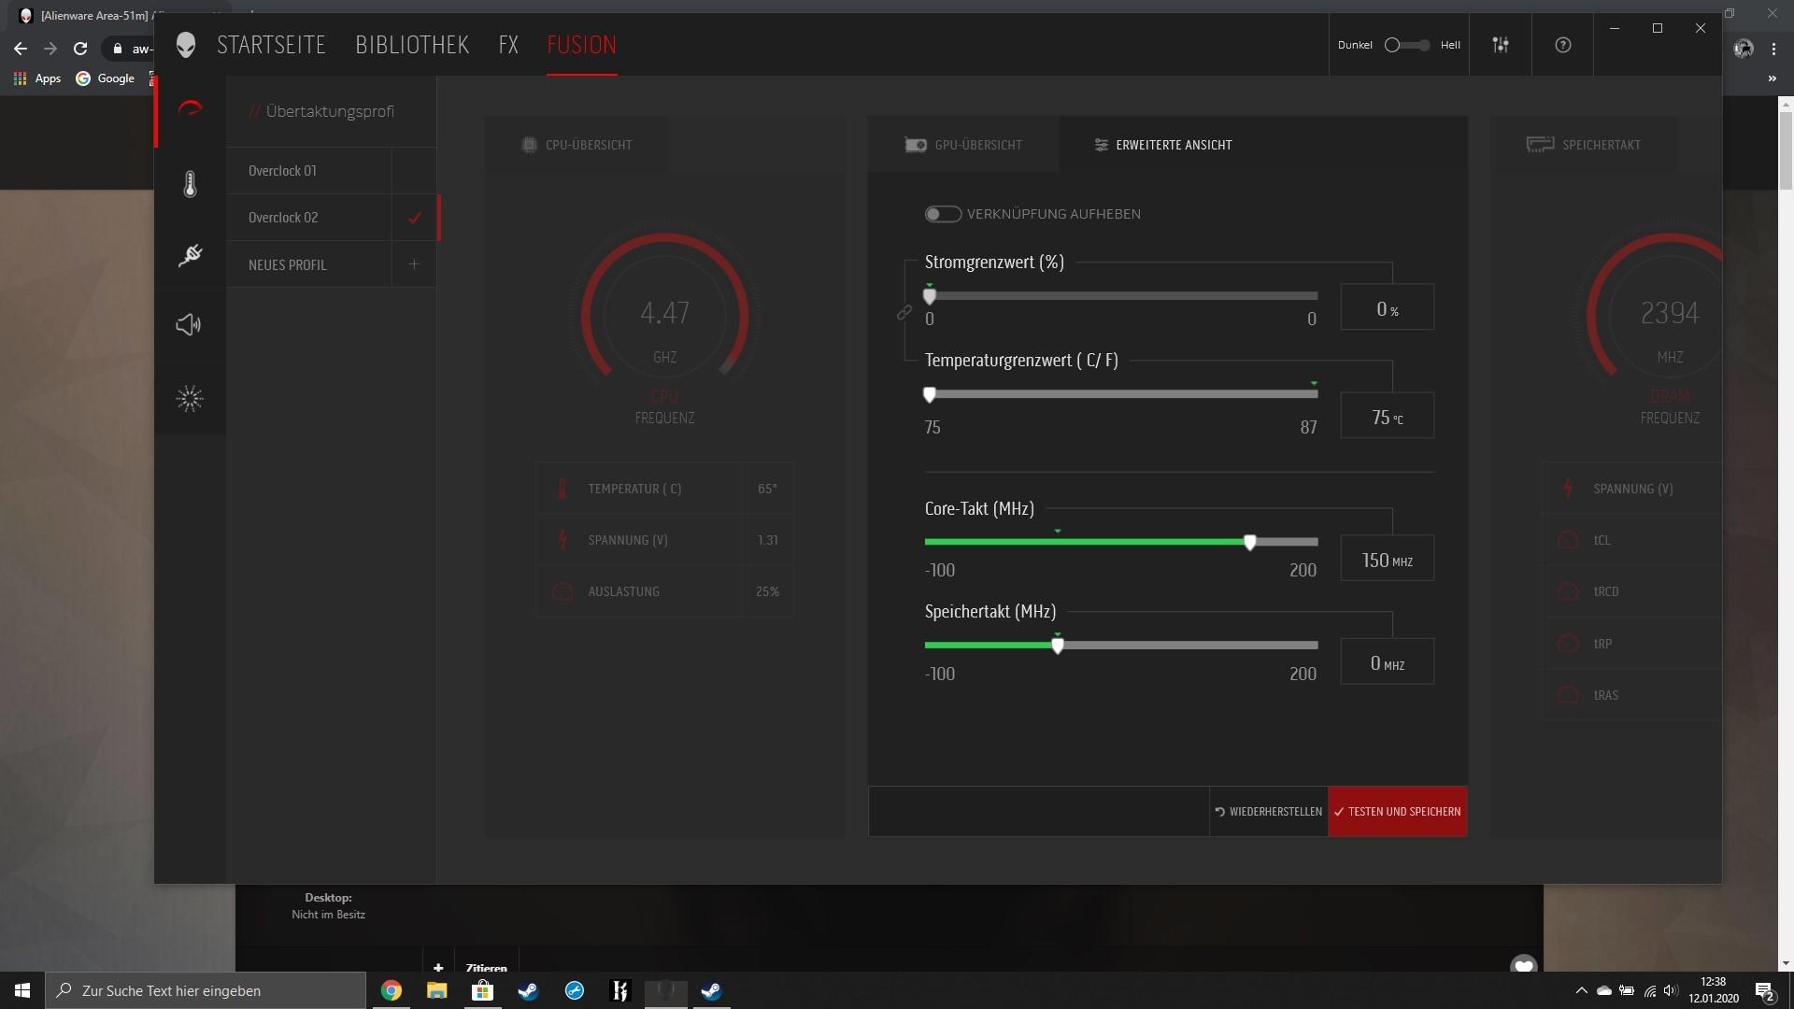This screenshot has width=1794, height=1009.
Task: Open the sunburst sidebar icon below audio
Action: [x=190, y=399]
